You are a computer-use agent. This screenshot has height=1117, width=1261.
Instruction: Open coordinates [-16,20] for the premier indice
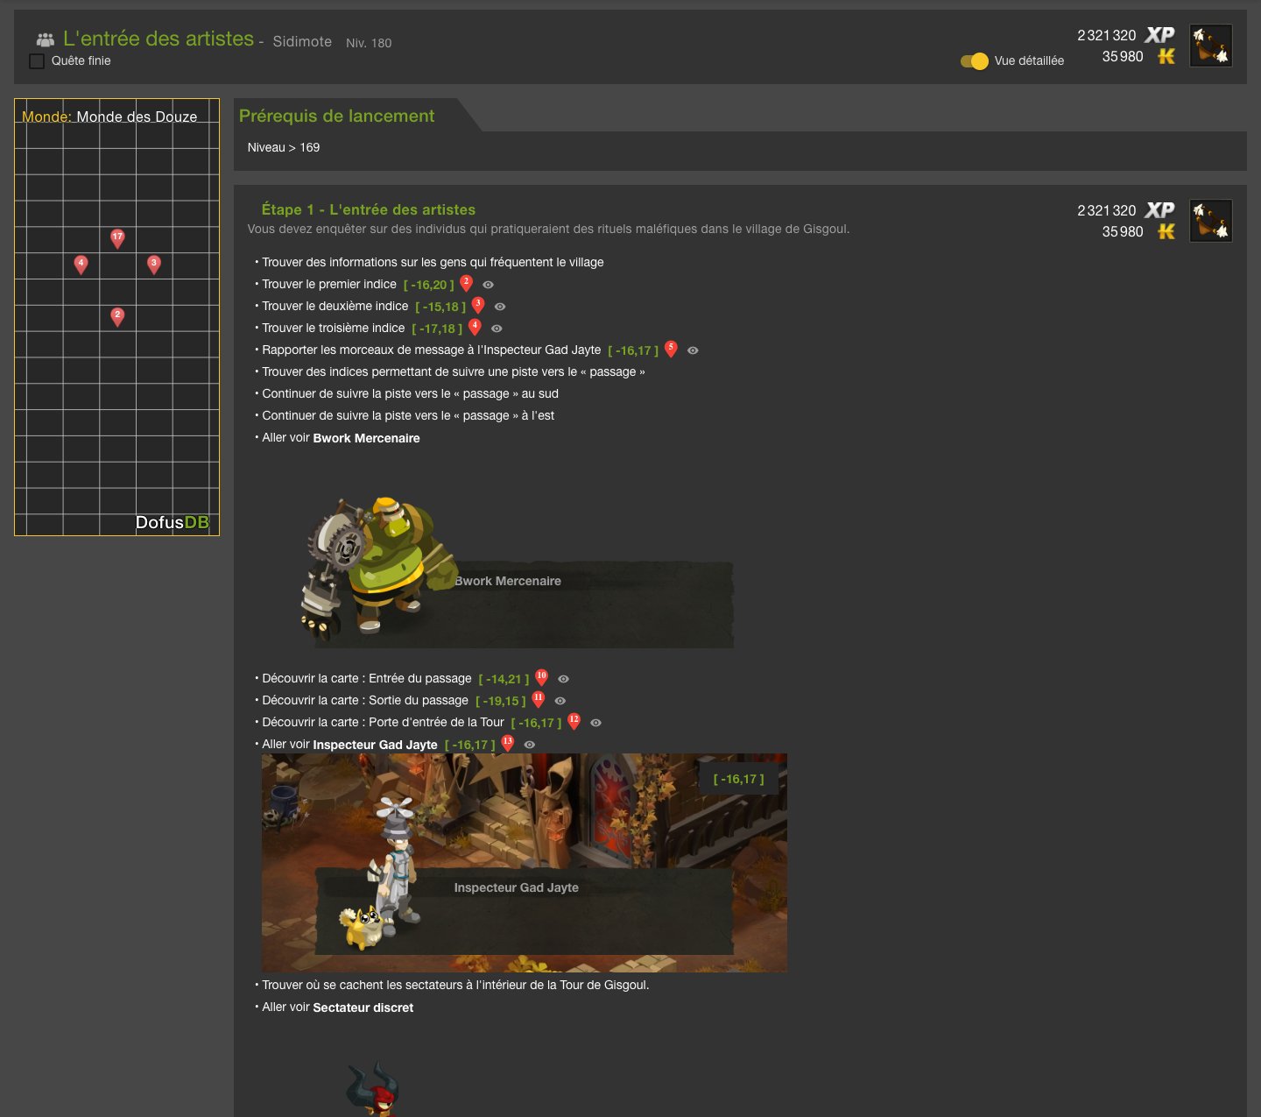click(x=429, y=285)
